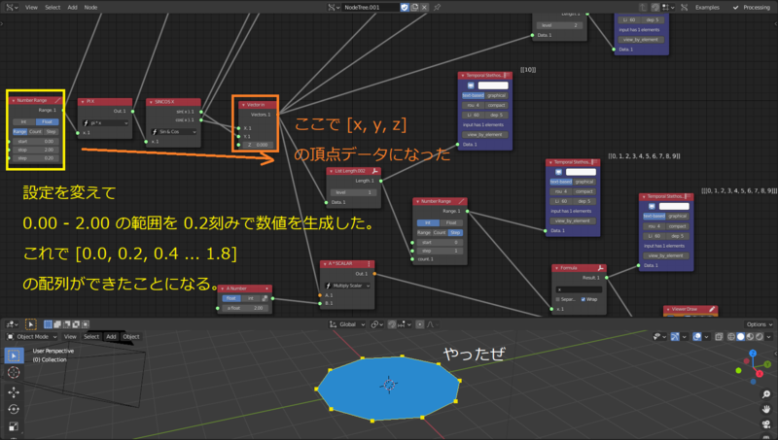The image size is (778, 440).
Task: Open the 3D viewport editor type menu
Action: pyautogui.click(x=12, y=324)
